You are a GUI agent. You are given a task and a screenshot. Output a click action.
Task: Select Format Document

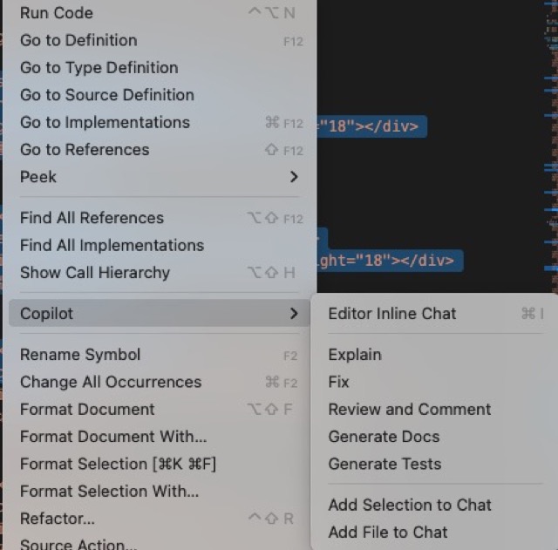pos(159,410)
